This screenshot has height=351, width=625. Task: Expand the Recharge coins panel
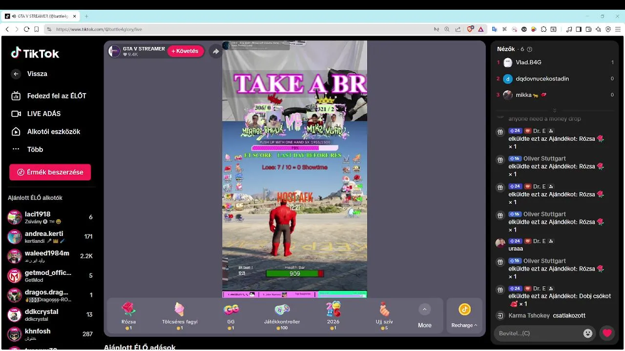(x=464, y=316)
